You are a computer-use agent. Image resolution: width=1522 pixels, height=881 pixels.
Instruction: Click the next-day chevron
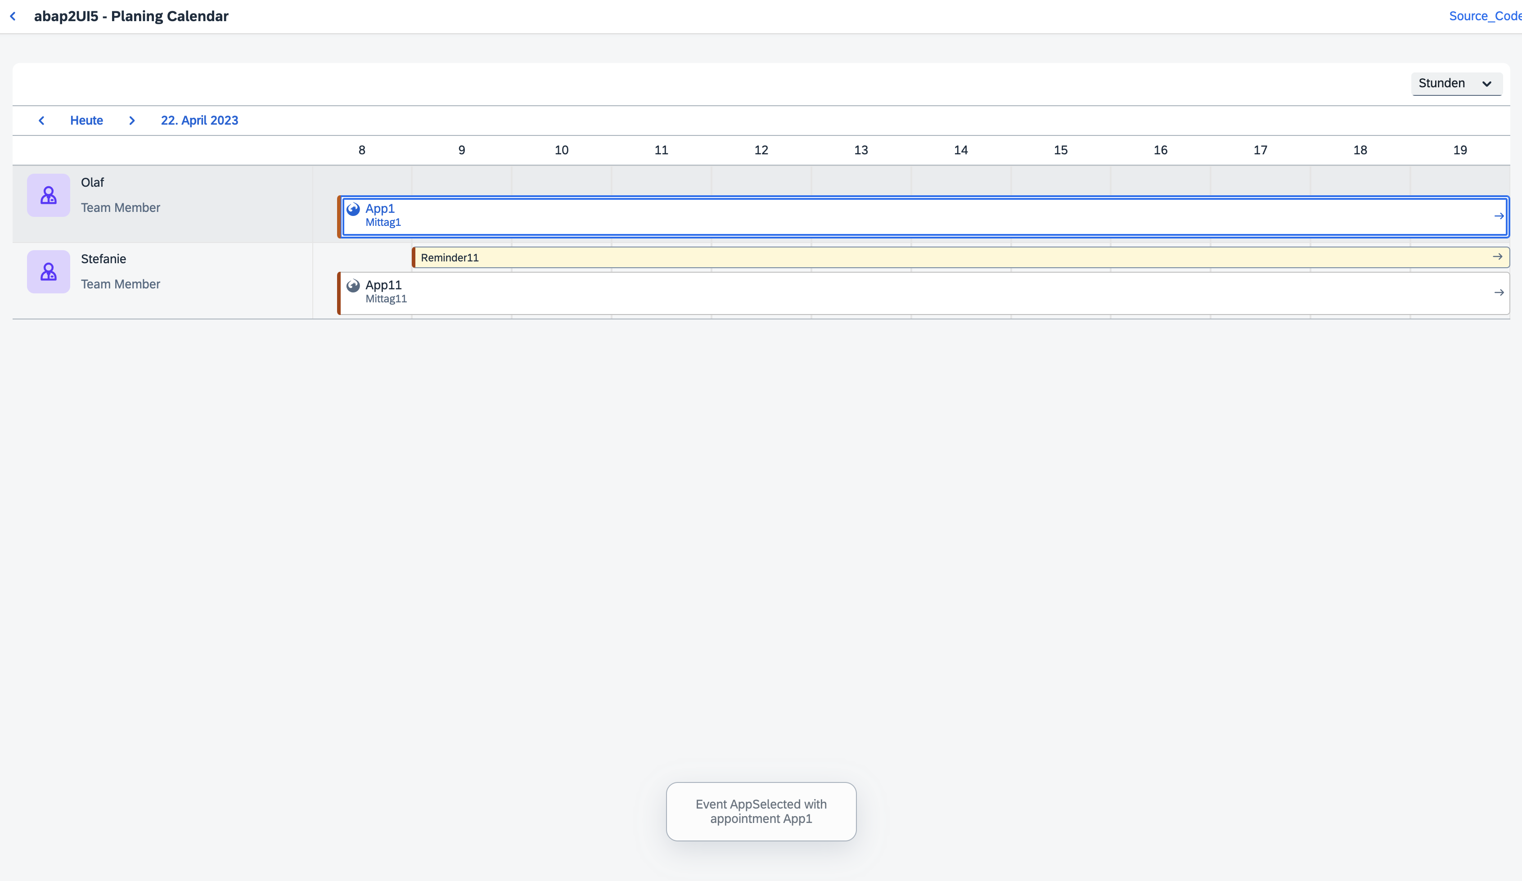[132, 120]
